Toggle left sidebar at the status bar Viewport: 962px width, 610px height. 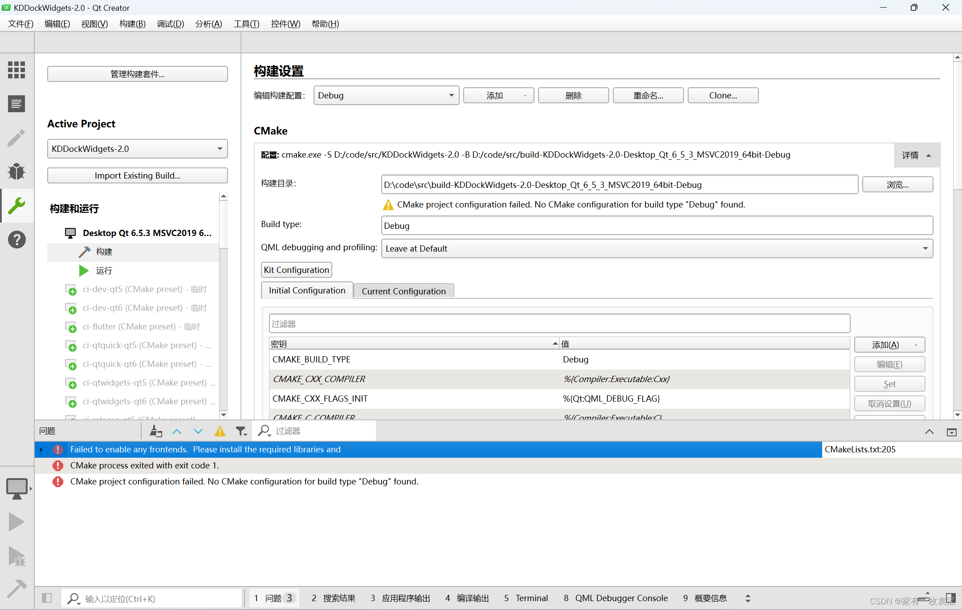point(47,598)
